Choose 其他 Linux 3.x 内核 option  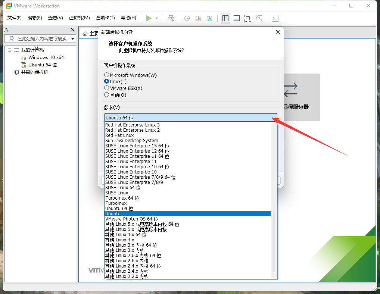(x=188, y=250)
